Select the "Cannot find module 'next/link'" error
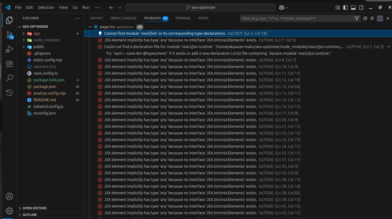The height and width of the screenshot is (219, 392). 238,33
